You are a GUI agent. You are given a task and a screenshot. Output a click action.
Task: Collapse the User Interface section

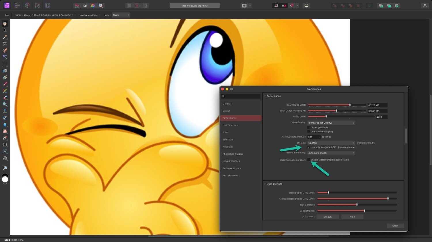(265, 184)
